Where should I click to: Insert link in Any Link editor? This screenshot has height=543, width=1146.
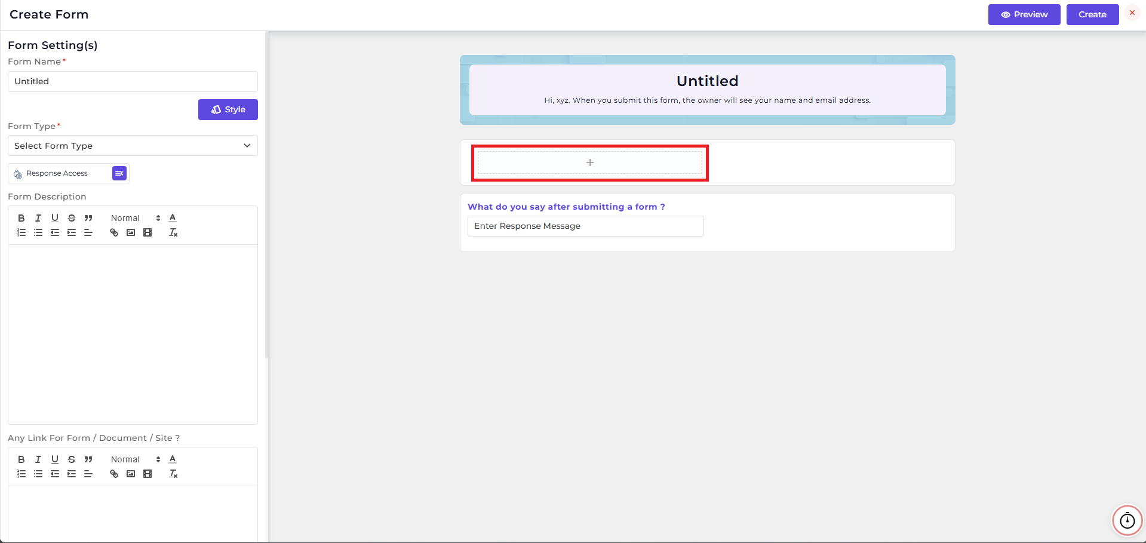pyautogui.click(x=114, y=474)
